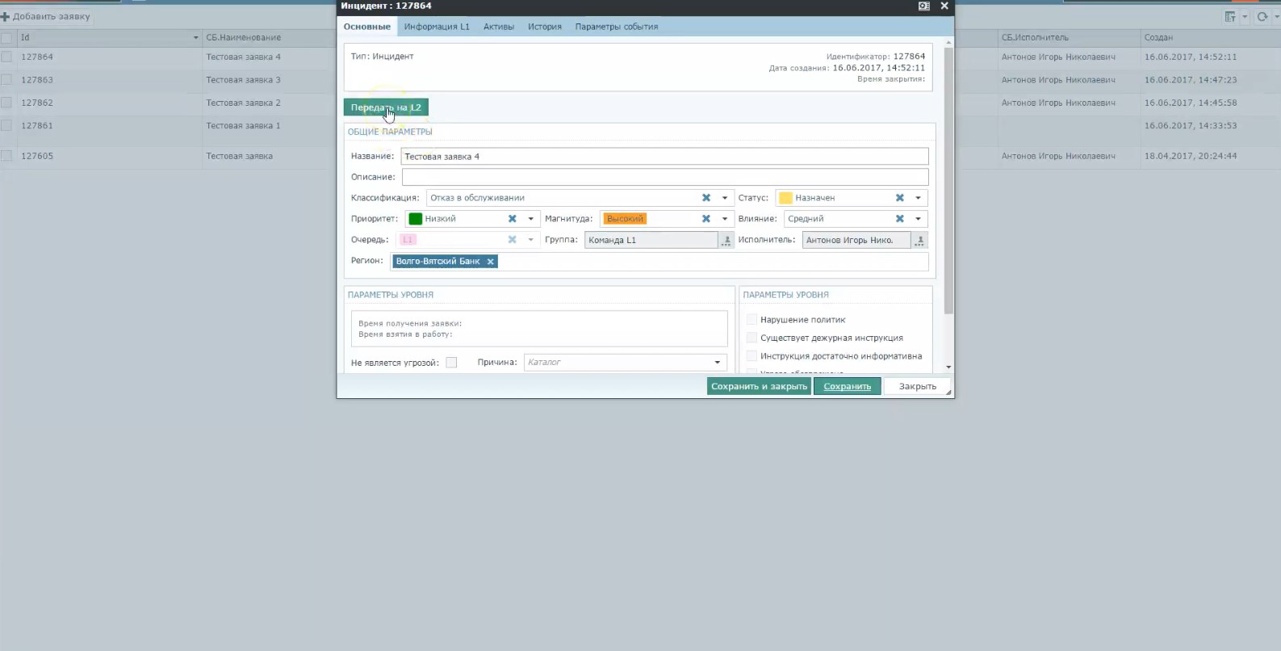
Task: Remove the Волго-Вятский Банк region tag
Action: tap(490, 262)
